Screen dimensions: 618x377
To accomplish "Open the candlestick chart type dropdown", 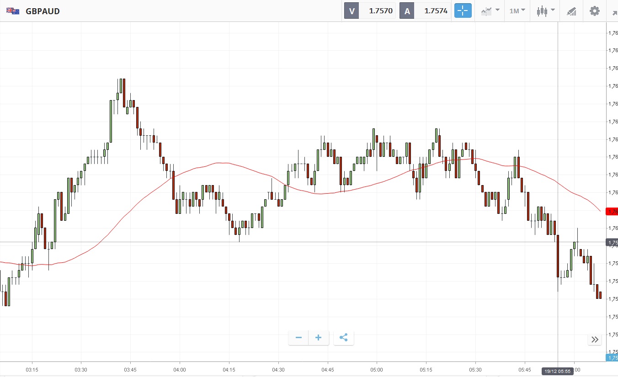I will [545, 11].
